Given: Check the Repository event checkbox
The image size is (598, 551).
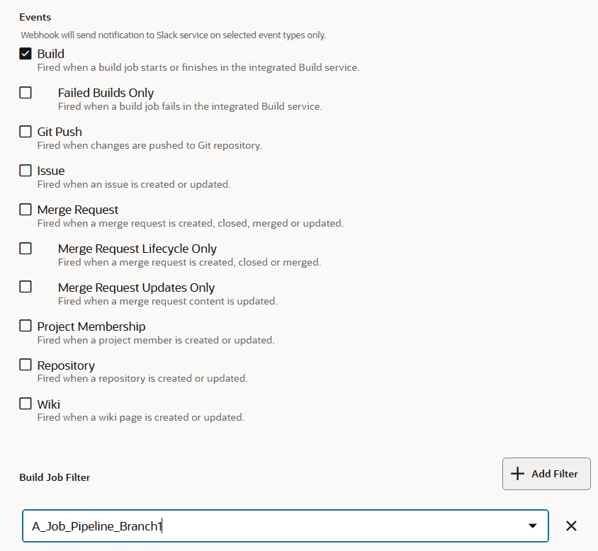Looking at the screenshot, I should click(26, 365).
